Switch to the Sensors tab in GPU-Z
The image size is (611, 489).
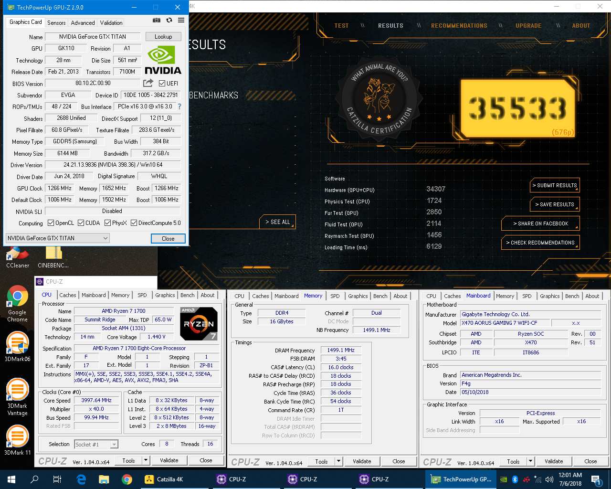[56, 23]
